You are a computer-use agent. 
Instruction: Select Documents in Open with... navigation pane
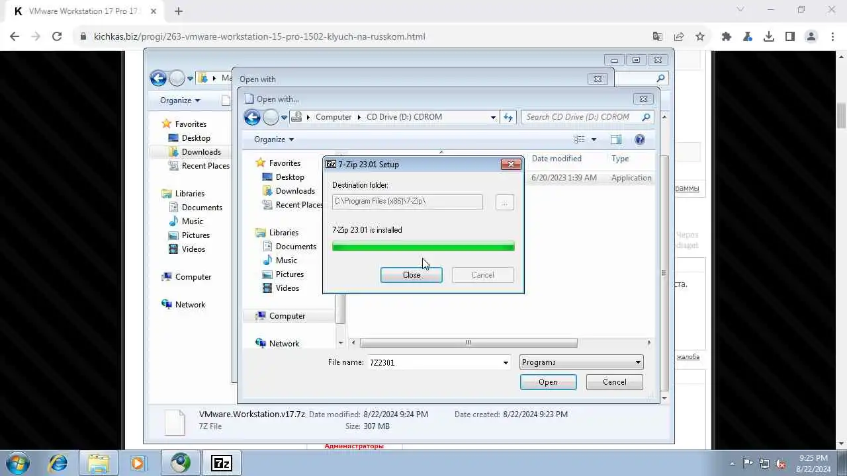[x=296, y=247]
